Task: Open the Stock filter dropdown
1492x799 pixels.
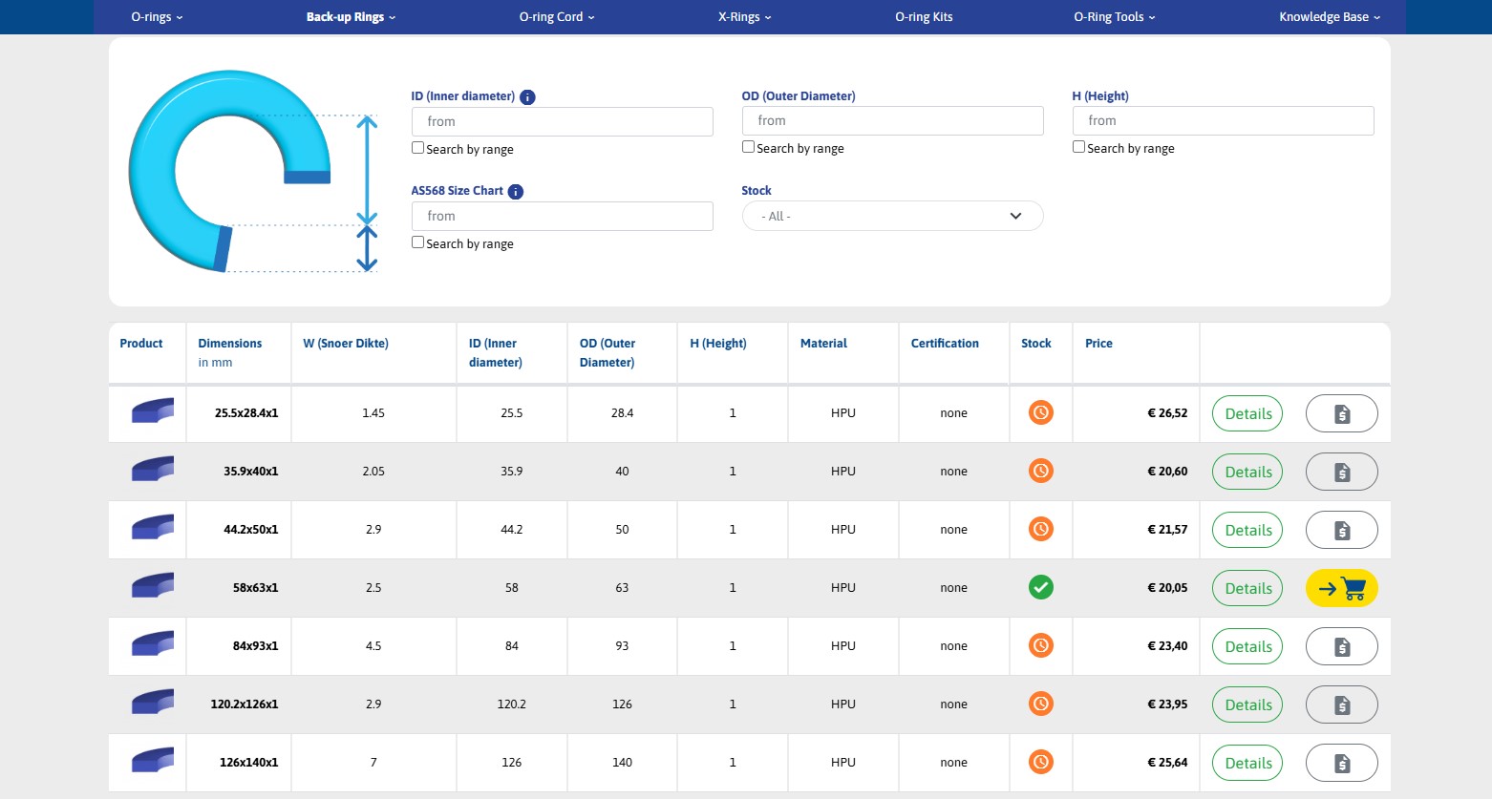Action: [892, 216]
